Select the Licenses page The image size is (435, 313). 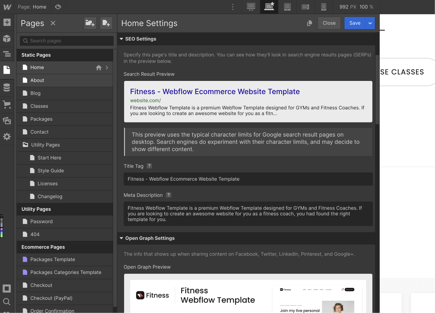pos(65,184)
